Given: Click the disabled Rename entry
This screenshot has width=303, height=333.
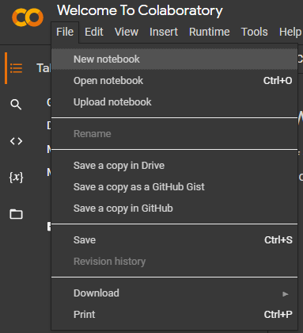Looking at the screenshot, I should (174, 134).
